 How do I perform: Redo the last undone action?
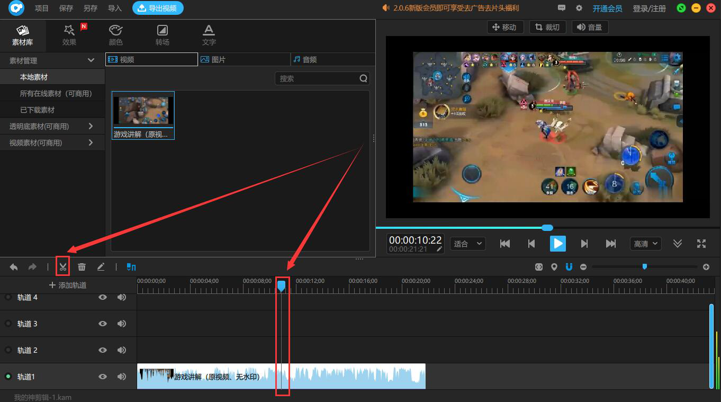pyautogui.click(x=32, y=267)
